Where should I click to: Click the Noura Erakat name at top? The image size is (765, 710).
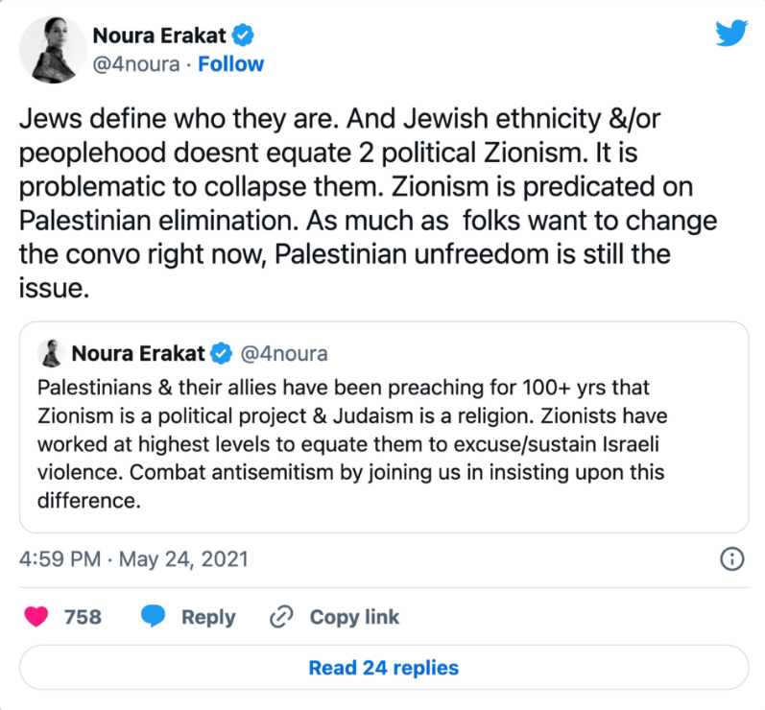click(159, 35)
